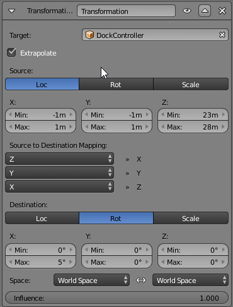Increase Source X Min with right arrow
233x307 pixels.
(x=71, y=115)
